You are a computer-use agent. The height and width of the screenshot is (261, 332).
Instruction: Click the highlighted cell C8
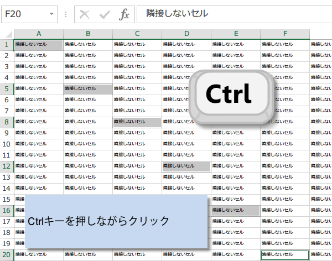137,122
